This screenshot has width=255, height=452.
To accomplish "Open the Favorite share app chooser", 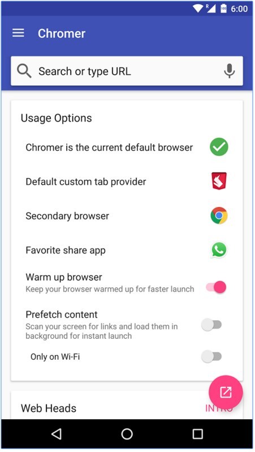I will pyautogui.click(x=127, y=250).
